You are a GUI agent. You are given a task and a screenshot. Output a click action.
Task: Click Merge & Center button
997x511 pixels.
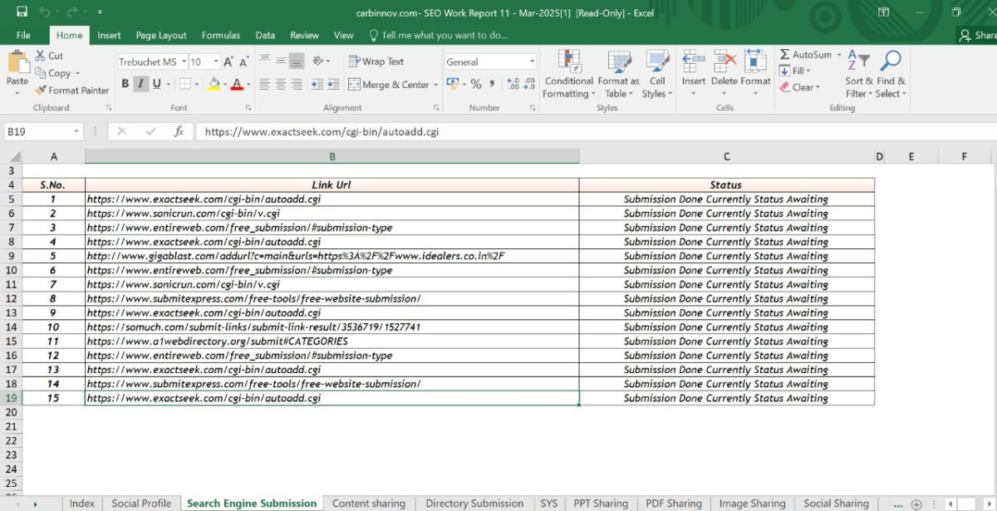389,85
